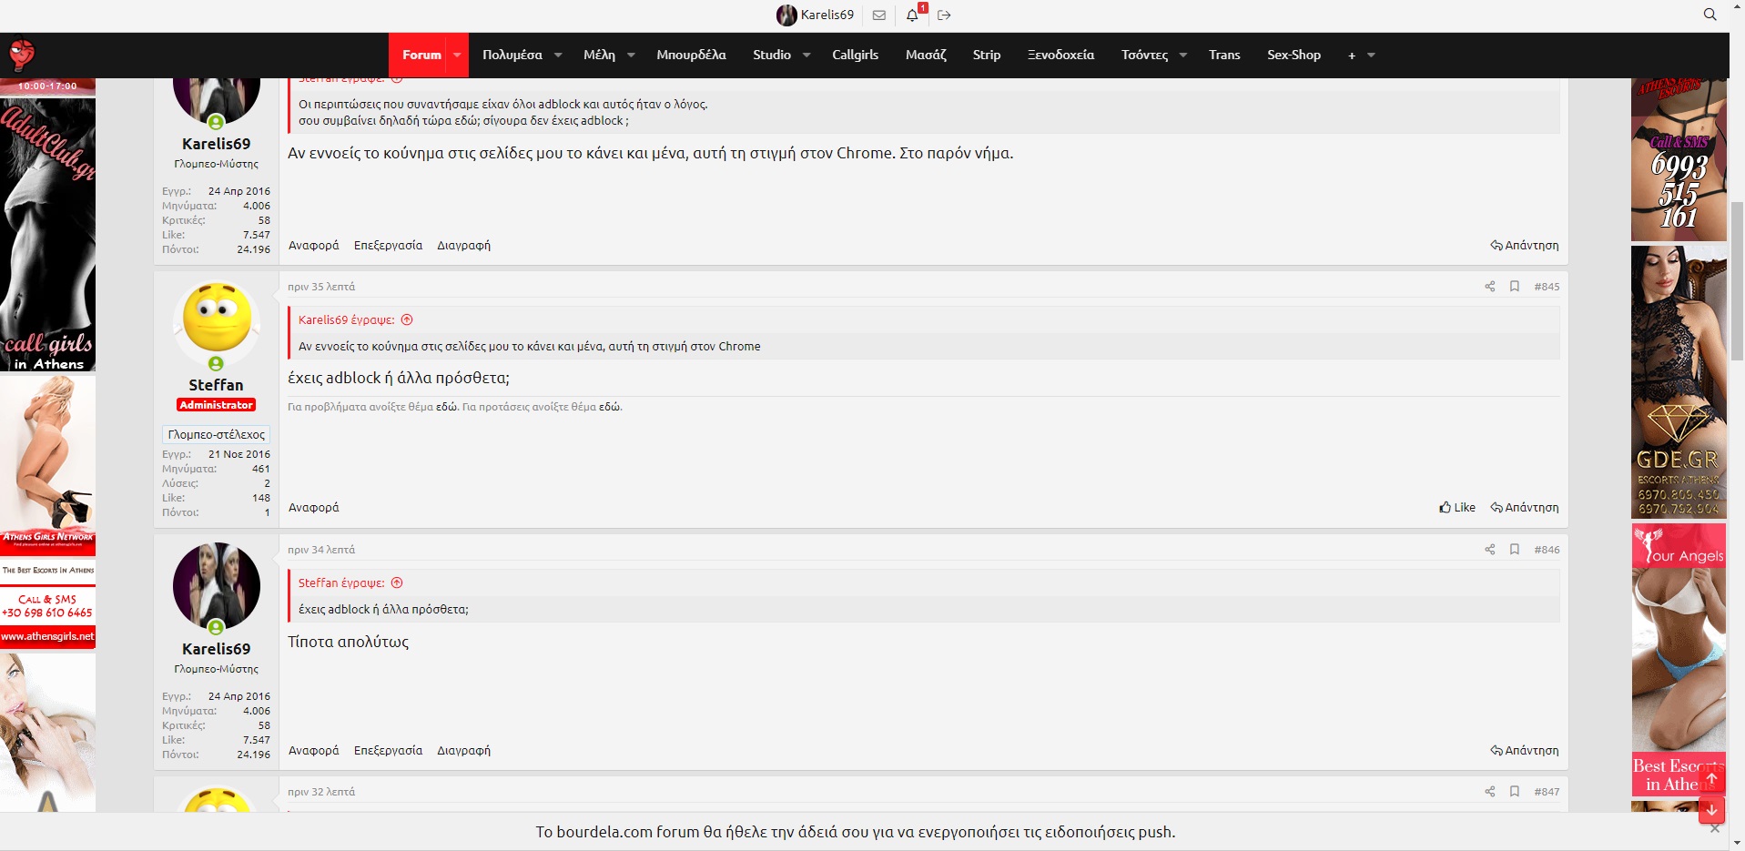Reply to post #845 with Απάντηση
The height and width of the screenshot is (851, 1745).
tap(1525, 508)
